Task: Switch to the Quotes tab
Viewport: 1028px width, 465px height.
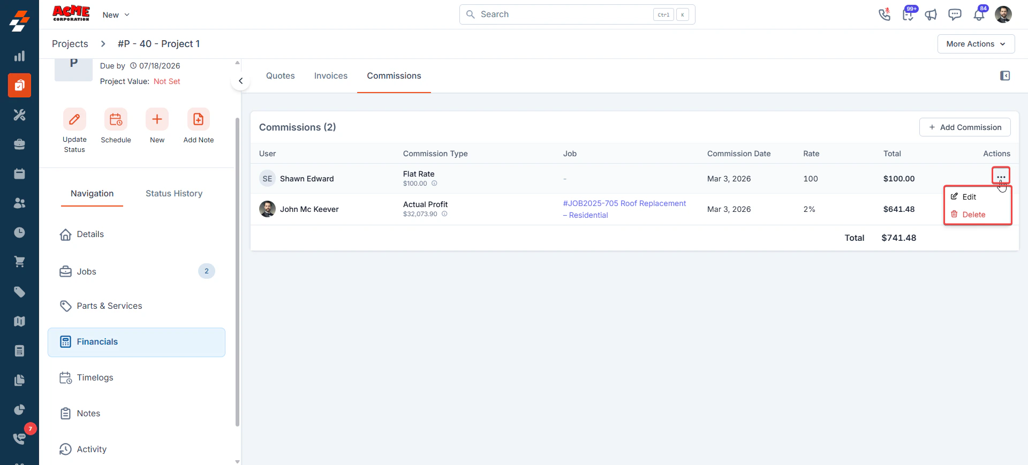Action: point(281,76)
